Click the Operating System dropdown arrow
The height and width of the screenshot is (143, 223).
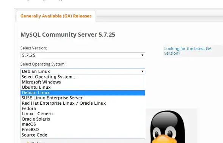click(142, 71)
